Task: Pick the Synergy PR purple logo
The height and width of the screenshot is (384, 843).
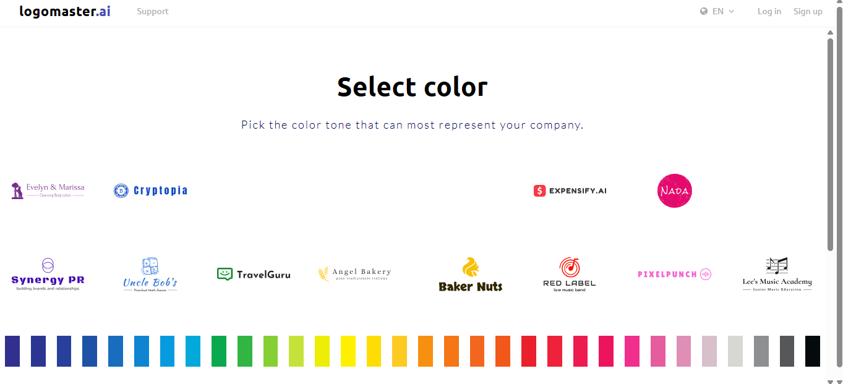Action: (48, 274)
